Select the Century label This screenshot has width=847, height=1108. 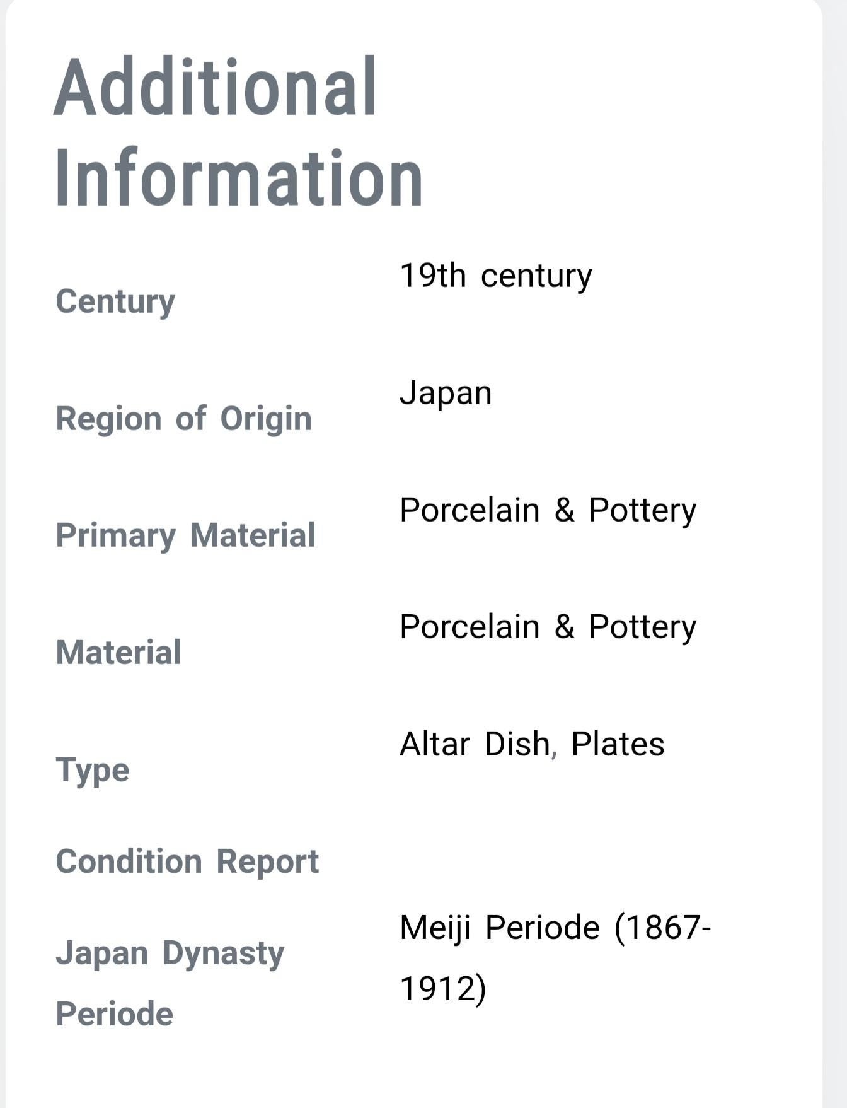(115, 302)
